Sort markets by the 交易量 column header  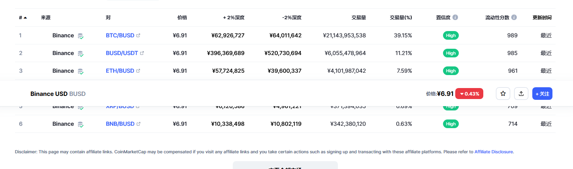[358, 18]
